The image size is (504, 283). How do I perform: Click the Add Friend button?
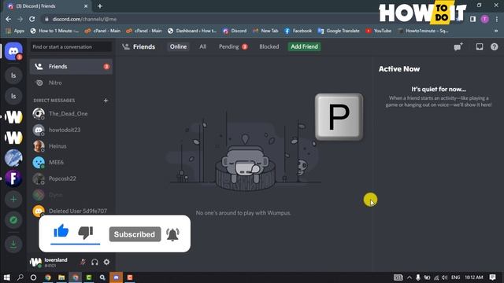click(304, 46)
